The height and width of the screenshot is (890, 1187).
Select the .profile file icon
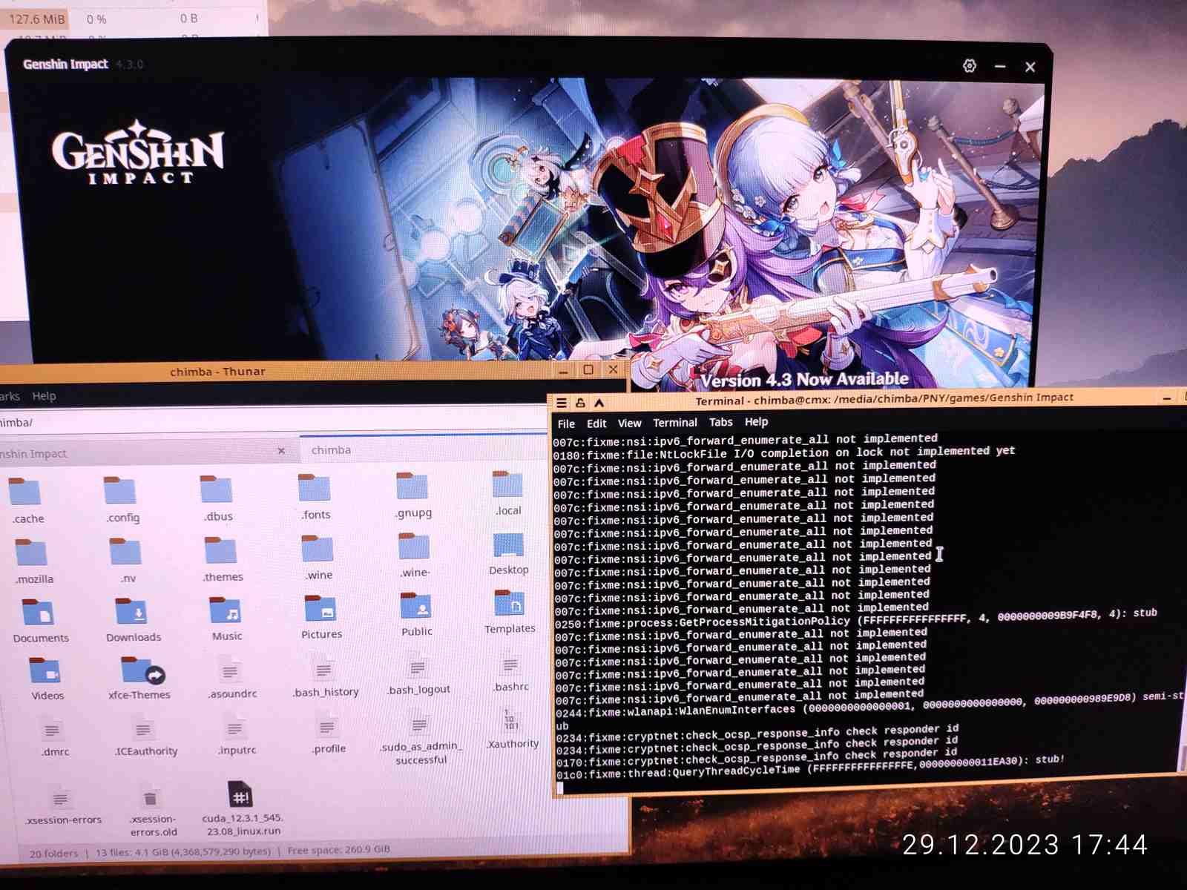pyautogui.click(x=327, y=725)
